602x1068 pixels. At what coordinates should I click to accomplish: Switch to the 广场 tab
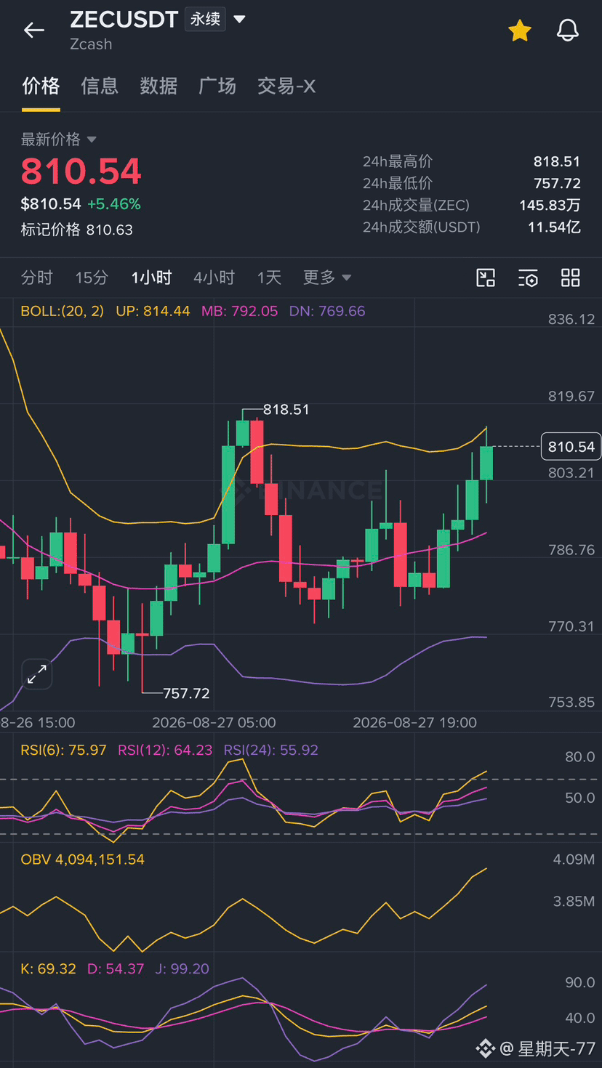pos(217,86)
